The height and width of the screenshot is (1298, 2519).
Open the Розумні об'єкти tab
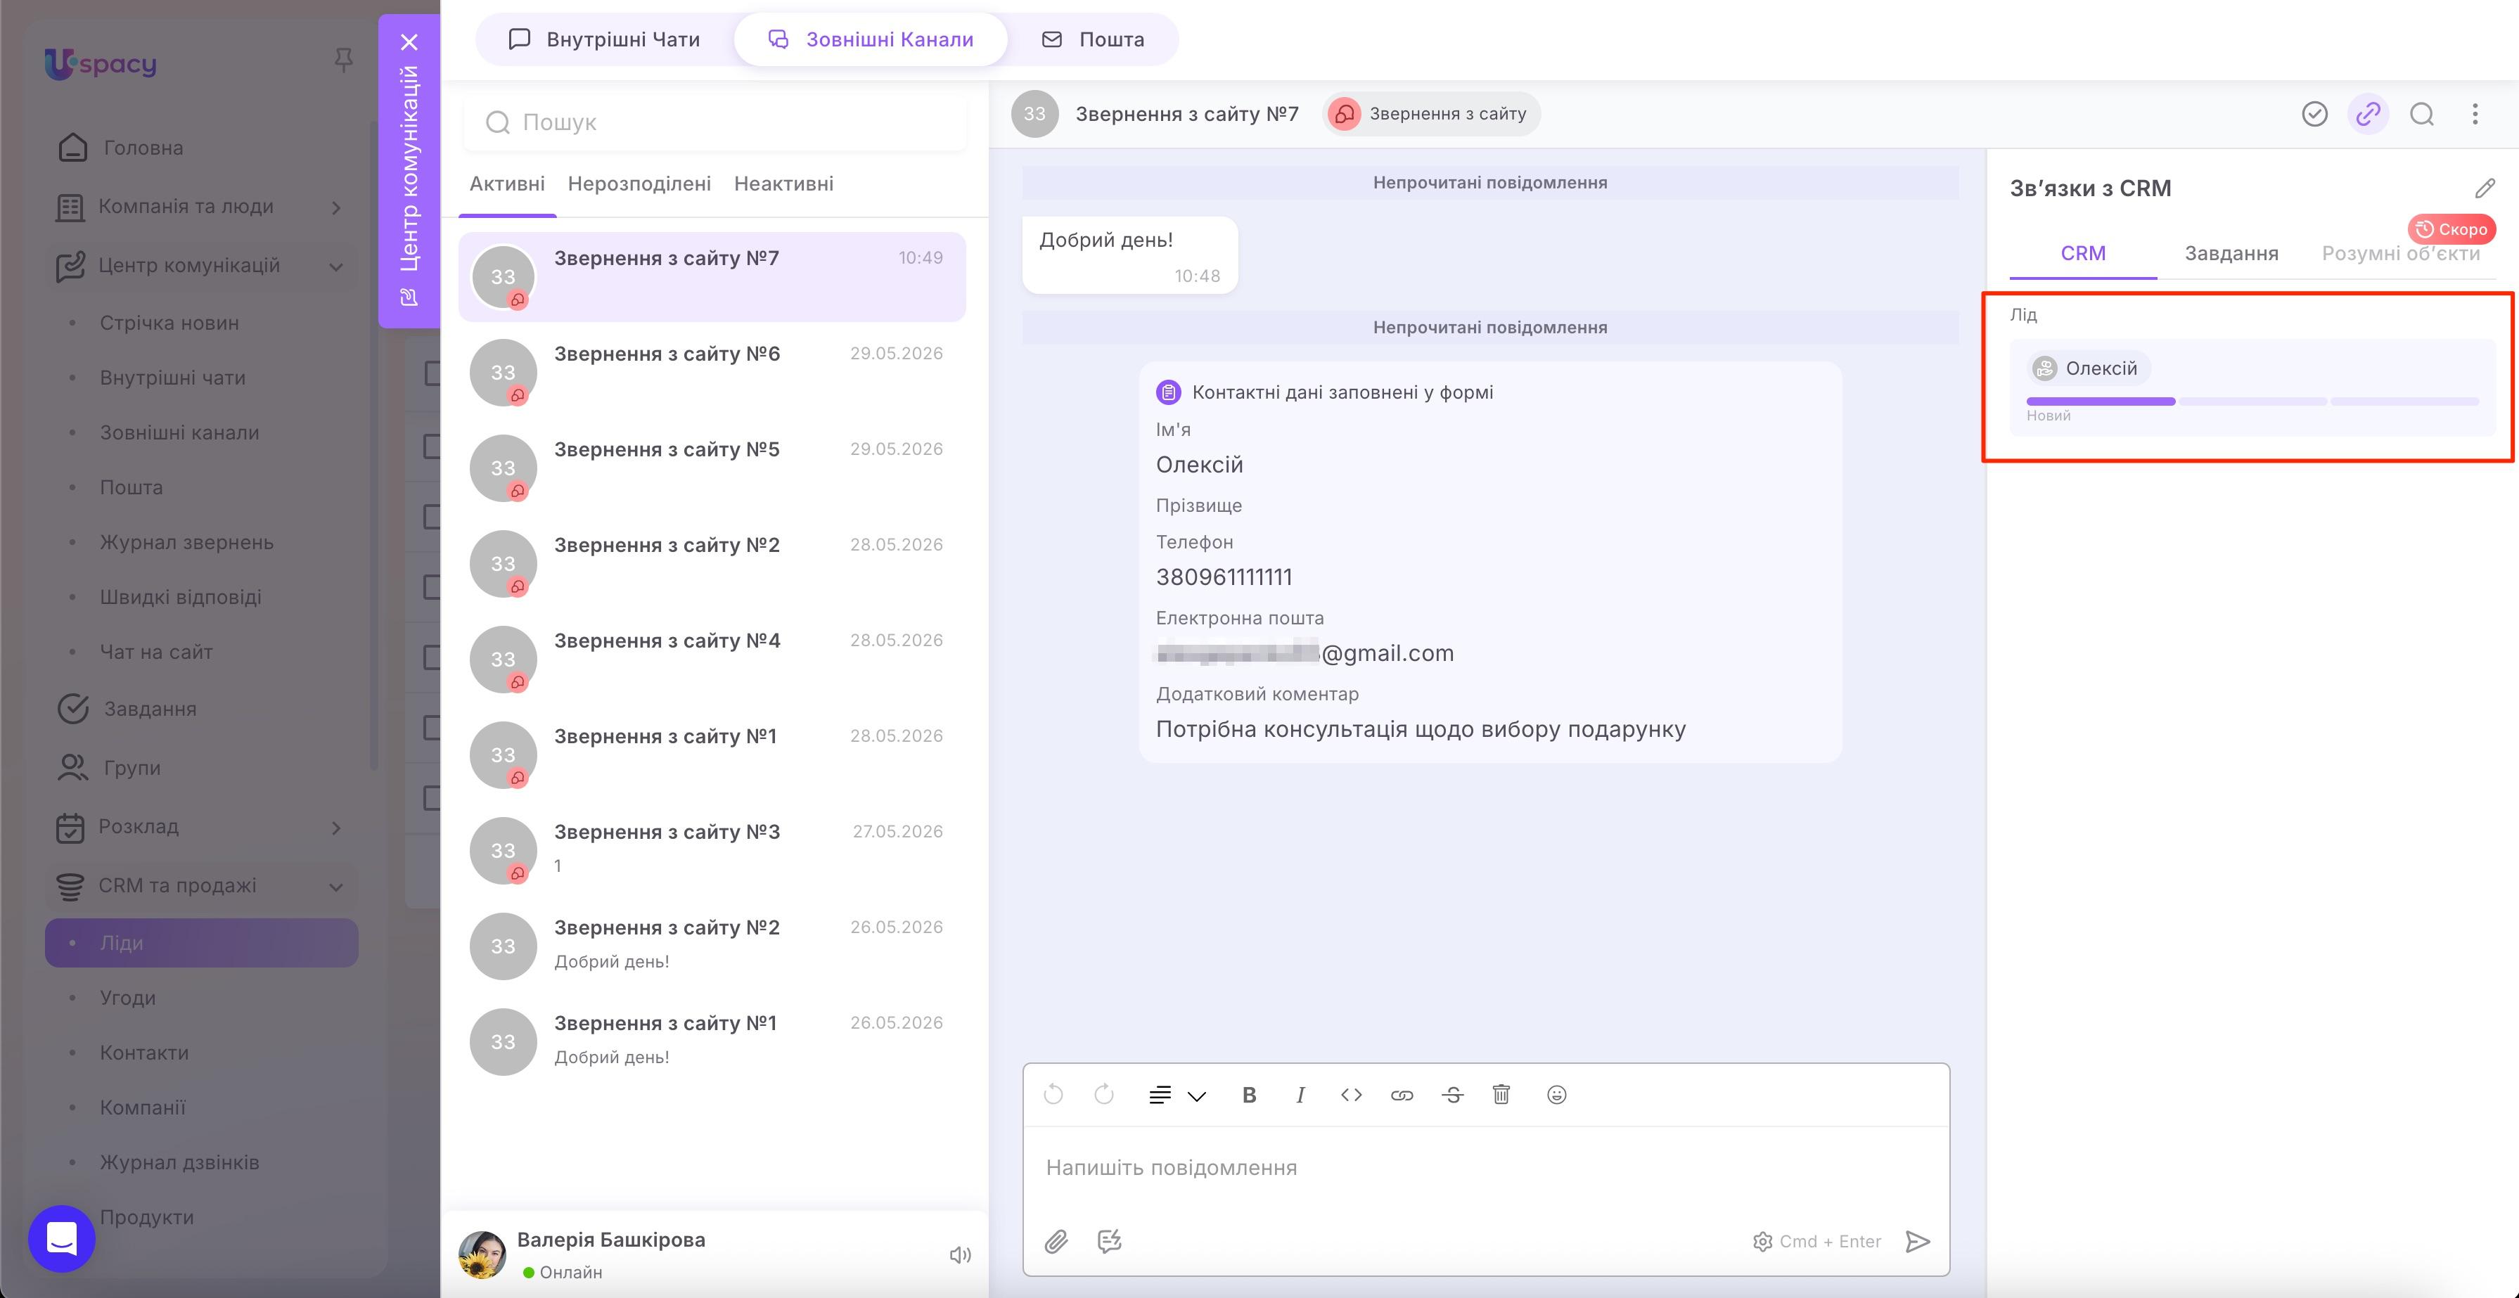coord(2401,253)
